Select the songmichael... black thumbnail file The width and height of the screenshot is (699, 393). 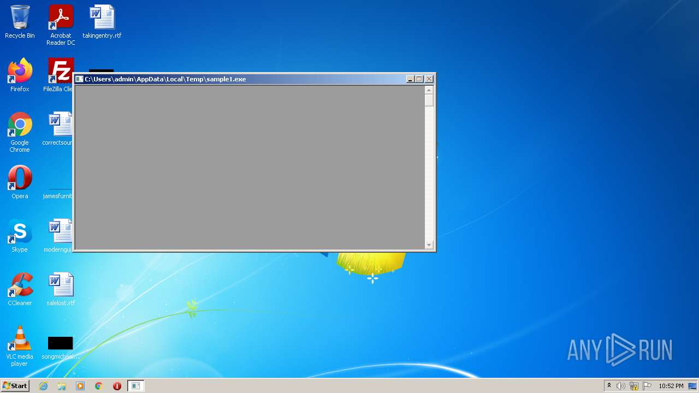pos(61,348)
